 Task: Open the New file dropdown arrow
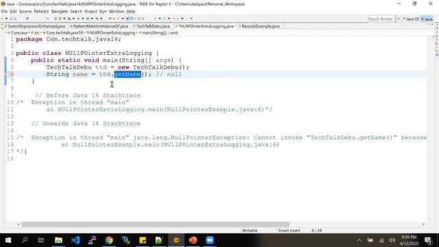point(6,19)
